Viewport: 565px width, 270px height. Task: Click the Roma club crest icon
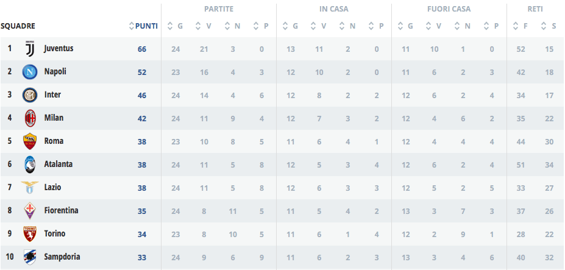[x=30, y=141]
